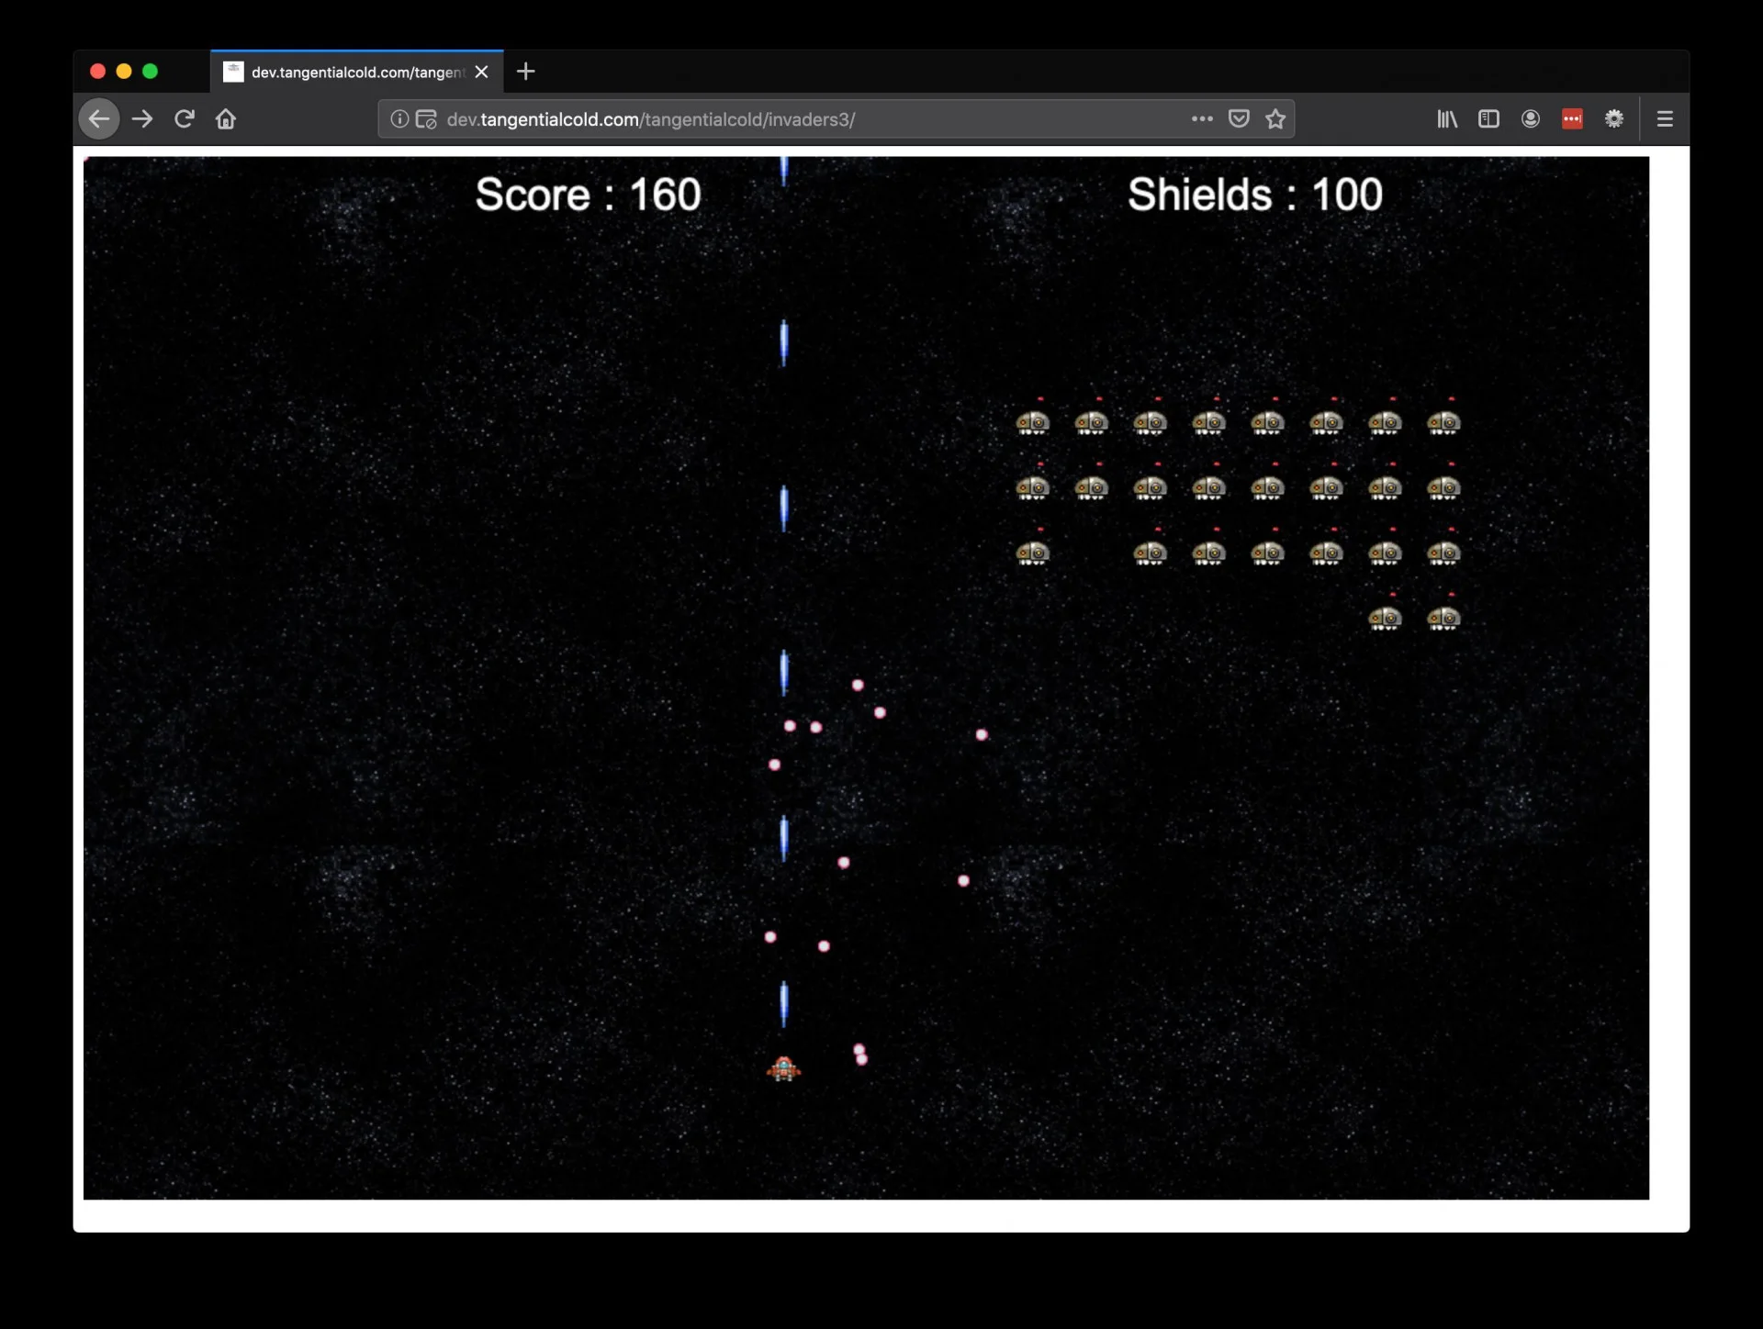Screen dimensions: 1763x1329
Task: Open the gear extension in toolbar
Action: point(1614,119)
